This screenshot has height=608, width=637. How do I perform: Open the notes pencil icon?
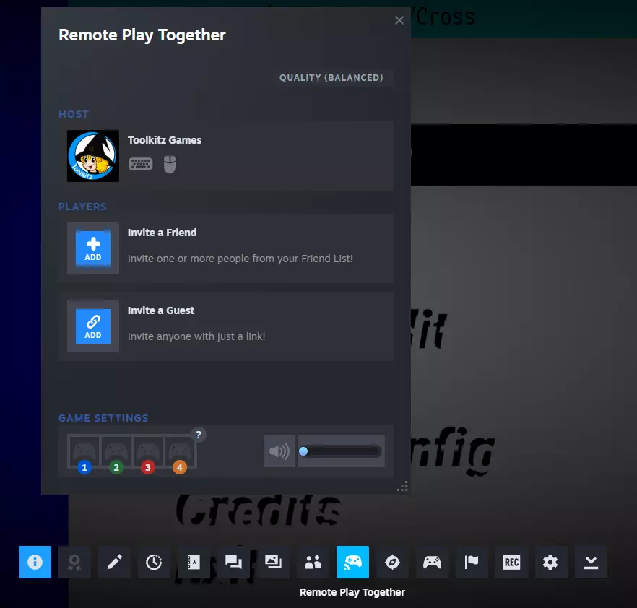coord(115,562)
